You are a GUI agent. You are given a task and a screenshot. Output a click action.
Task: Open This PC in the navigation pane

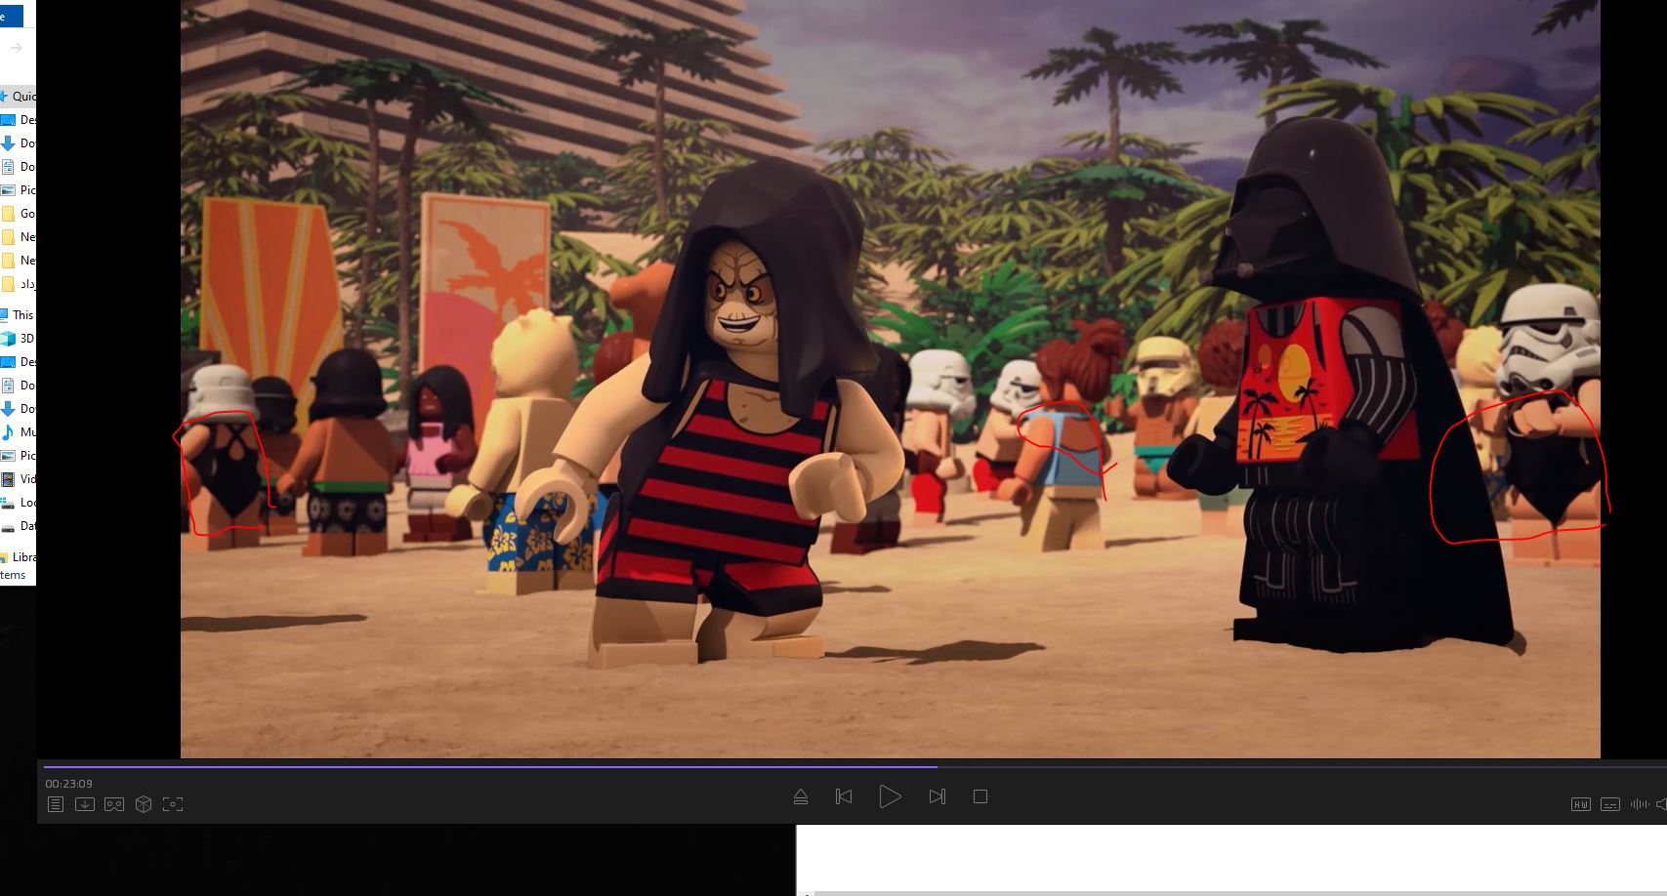20,315
